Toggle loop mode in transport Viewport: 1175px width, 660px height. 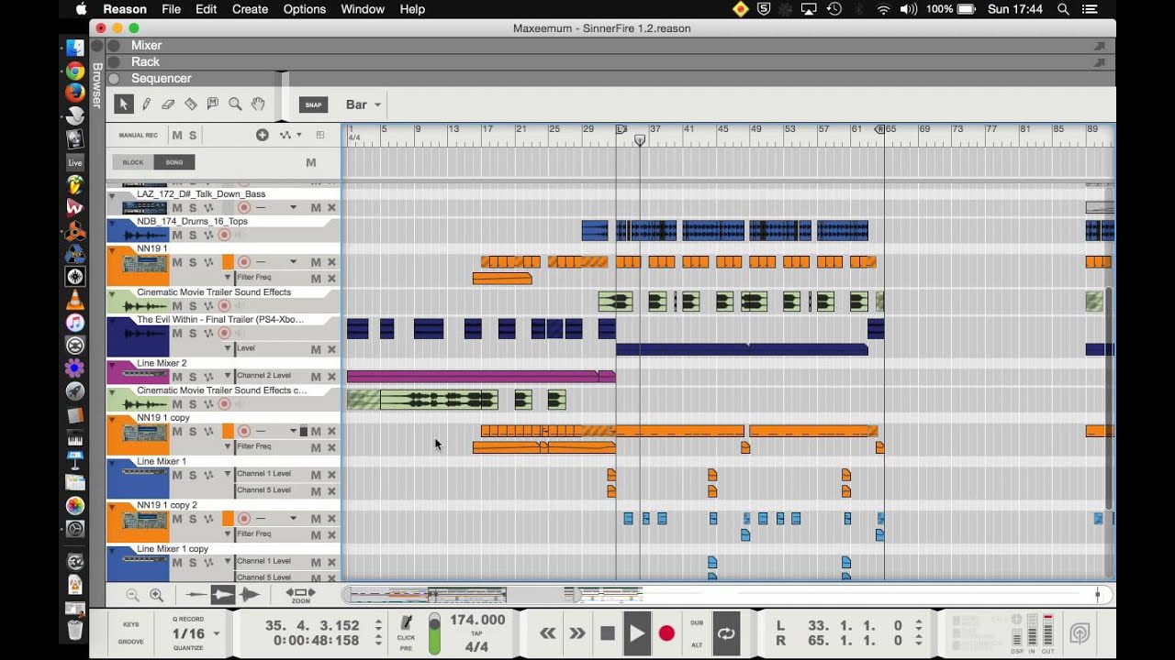726,632
